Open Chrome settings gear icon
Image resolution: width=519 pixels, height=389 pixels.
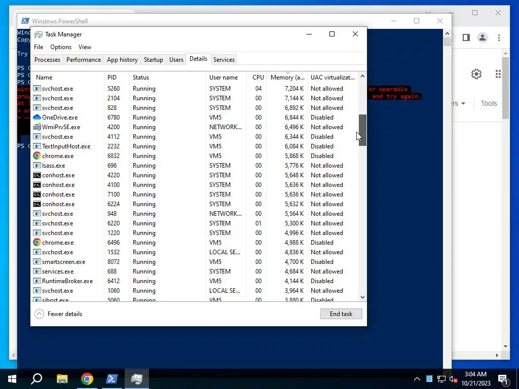click(x=476, y=74)
